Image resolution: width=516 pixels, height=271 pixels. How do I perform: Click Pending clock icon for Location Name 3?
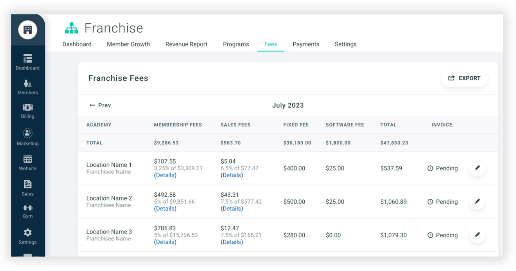(430, 235)
